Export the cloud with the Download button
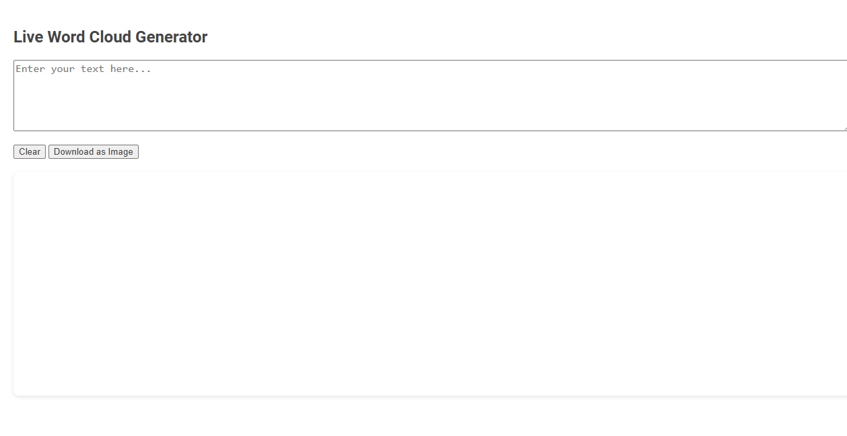The image size is (847, 436). (x=94, y=152)
